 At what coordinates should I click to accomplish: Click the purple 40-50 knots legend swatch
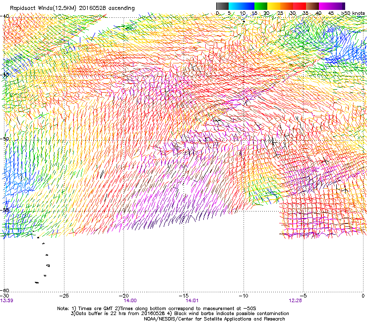tap(332, 6)
